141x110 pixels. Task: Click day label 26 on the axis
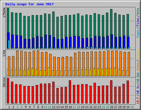[x=112, y=107]
